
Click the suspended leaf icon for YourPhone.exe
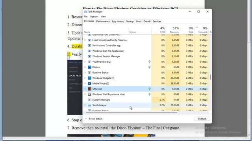[x=149, y=62]
